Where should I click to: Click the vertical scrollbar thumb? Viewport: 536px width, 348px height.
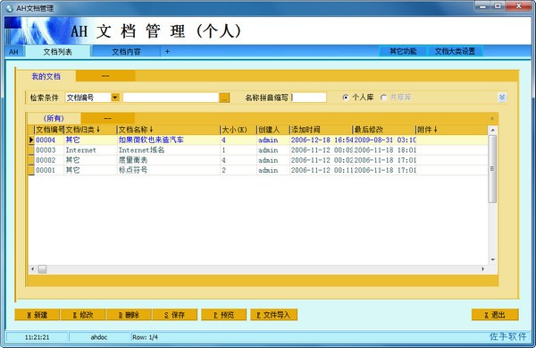492,169
